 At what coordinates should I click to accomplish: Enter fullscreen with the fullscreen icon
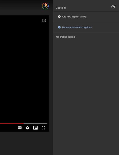pos(43,128)
